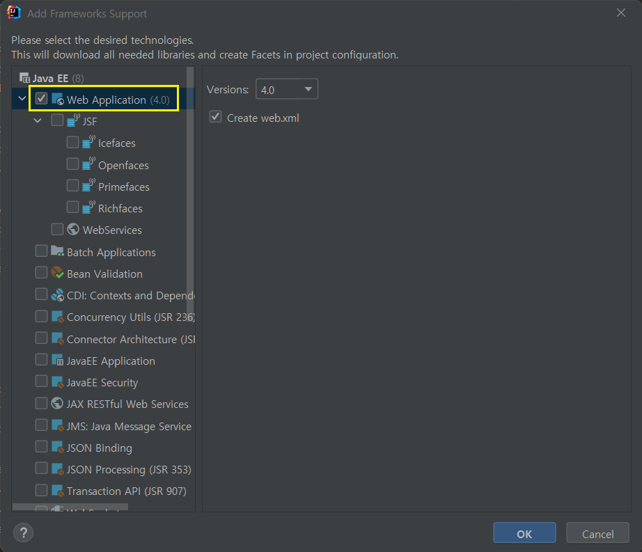Click the Richfaces icon

point(88,207)
